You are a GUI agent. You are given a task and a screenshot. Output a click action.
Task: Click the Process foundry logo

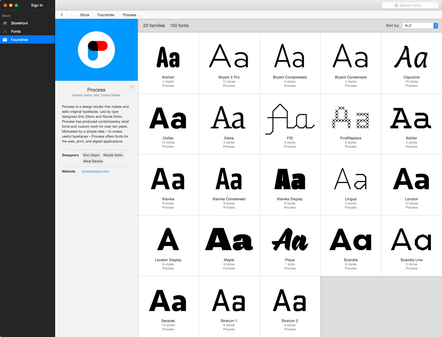pyautogui.click(x=96, y=49)
